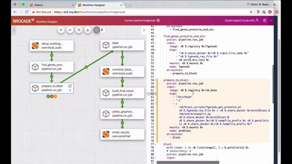Fold the input block at line 47
Viewport: 292px width, 164px height.
coord(155,43)
